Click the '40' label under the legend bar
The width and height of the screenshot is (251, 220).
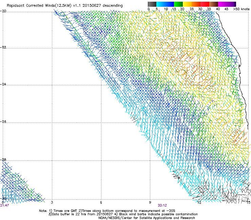pyautogui.click(x=218, y=9)
